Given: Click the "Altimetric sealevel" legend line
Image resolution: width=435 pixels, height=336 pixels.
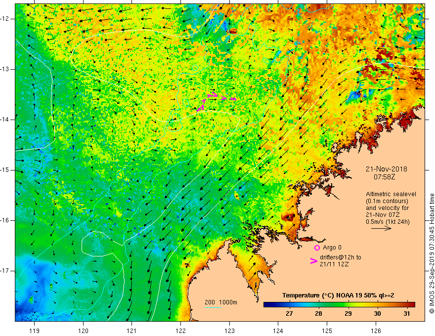Looking at the screenshot, I should tap(391, 194).
